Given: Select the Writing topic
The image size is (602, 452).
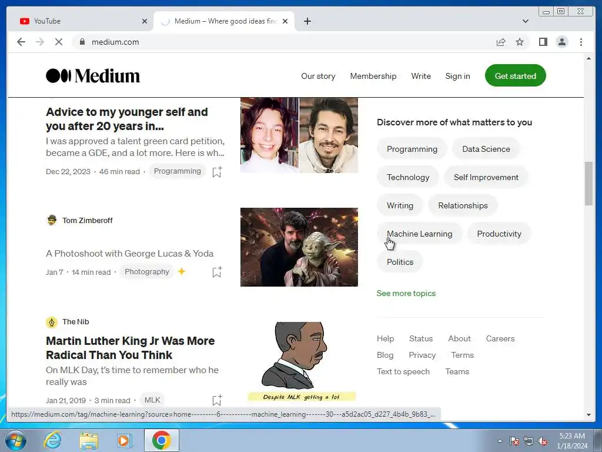Looking at the screenshot, I should 400,205.
